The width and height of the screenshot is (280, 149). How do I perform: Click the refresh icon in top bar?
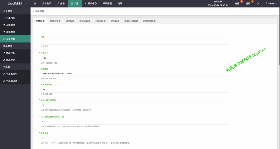pyautogui.click(x=258, y=4)
